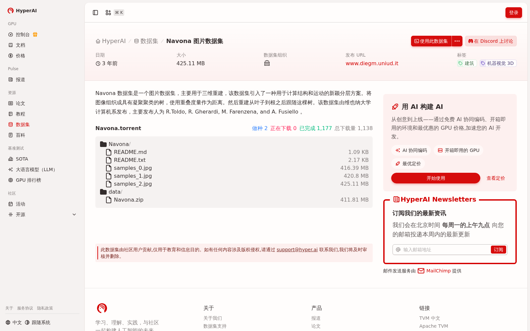Click 隐私政策 in the sidebar footer
530x331 pixels.
[x=45, y=308]
